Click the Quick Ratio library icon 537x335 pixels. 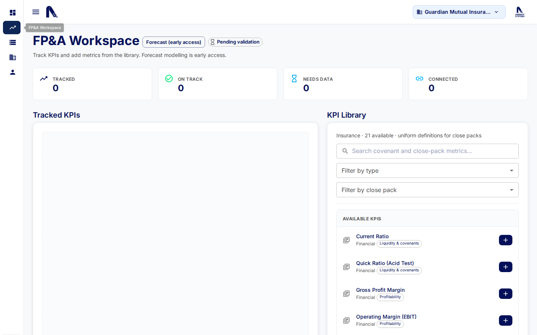point(346,267)
